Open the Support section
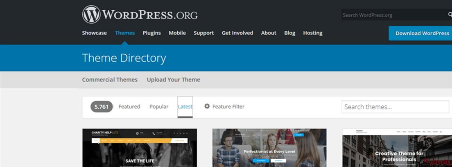 point(204,33)
